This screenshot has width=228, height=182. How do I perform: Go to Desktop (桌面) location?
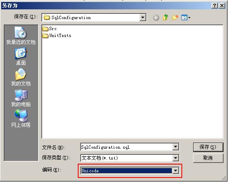click(21, 56)
